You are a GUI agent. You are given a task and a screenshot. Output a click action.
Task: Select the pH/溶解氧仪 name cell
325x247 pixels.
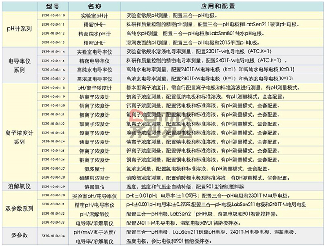pyautogui.click(x=94, y=214)
